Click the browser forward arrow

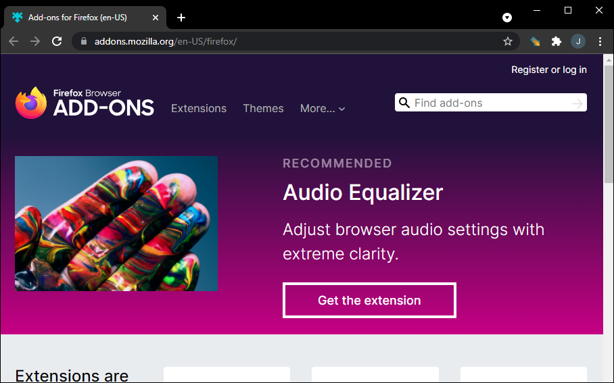(x=35, y=41)
